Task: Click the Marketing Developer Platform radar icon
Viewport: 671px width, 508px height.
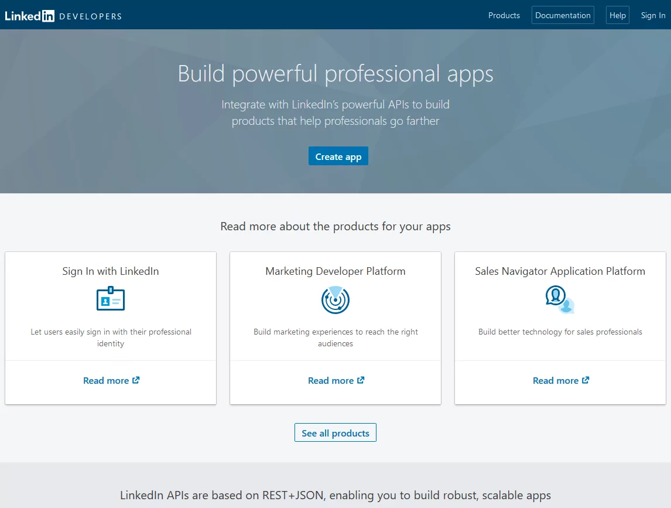Action: pos(335,300)
